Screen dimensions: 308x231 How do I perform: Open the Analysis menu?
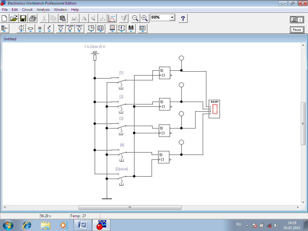click(43, 9)
